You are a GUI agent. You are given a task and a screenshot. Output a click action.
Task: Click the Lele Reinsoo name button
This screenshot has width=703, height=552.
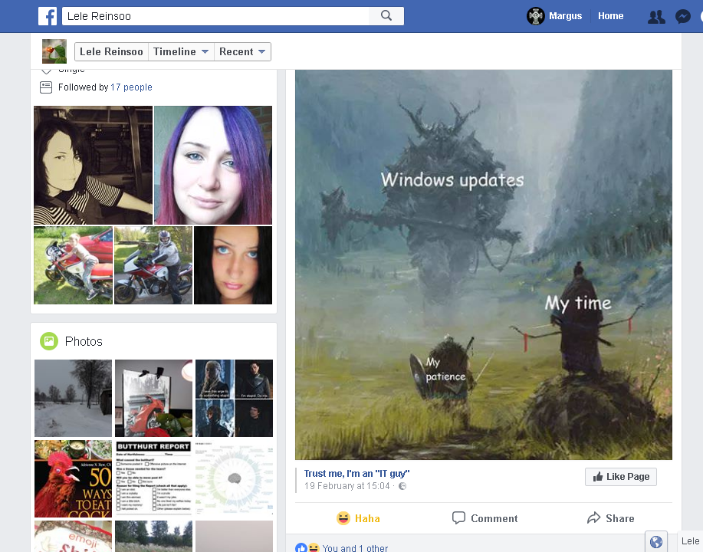(111, 51)
